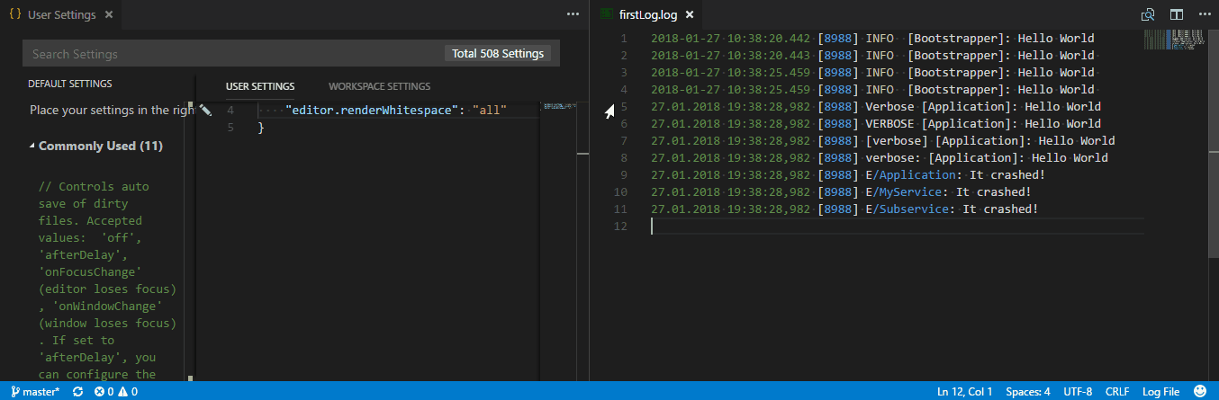Click line number 1 in firstLog.log
The height and width of the screenshot is (400, 1219).
(x=623, y=39)
